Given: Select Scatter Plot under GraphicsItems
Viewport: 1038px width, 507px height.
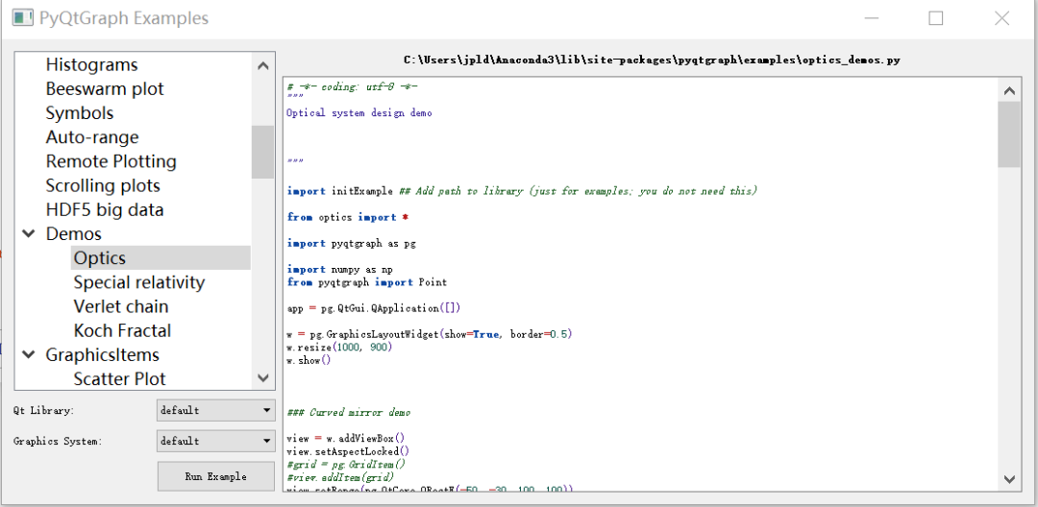Looking at the screenshot, I should click(120, 378).
